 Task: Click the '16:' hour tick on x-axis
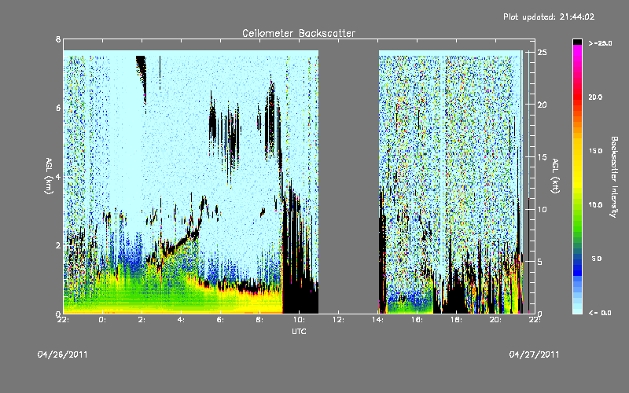tap(417, 320)
